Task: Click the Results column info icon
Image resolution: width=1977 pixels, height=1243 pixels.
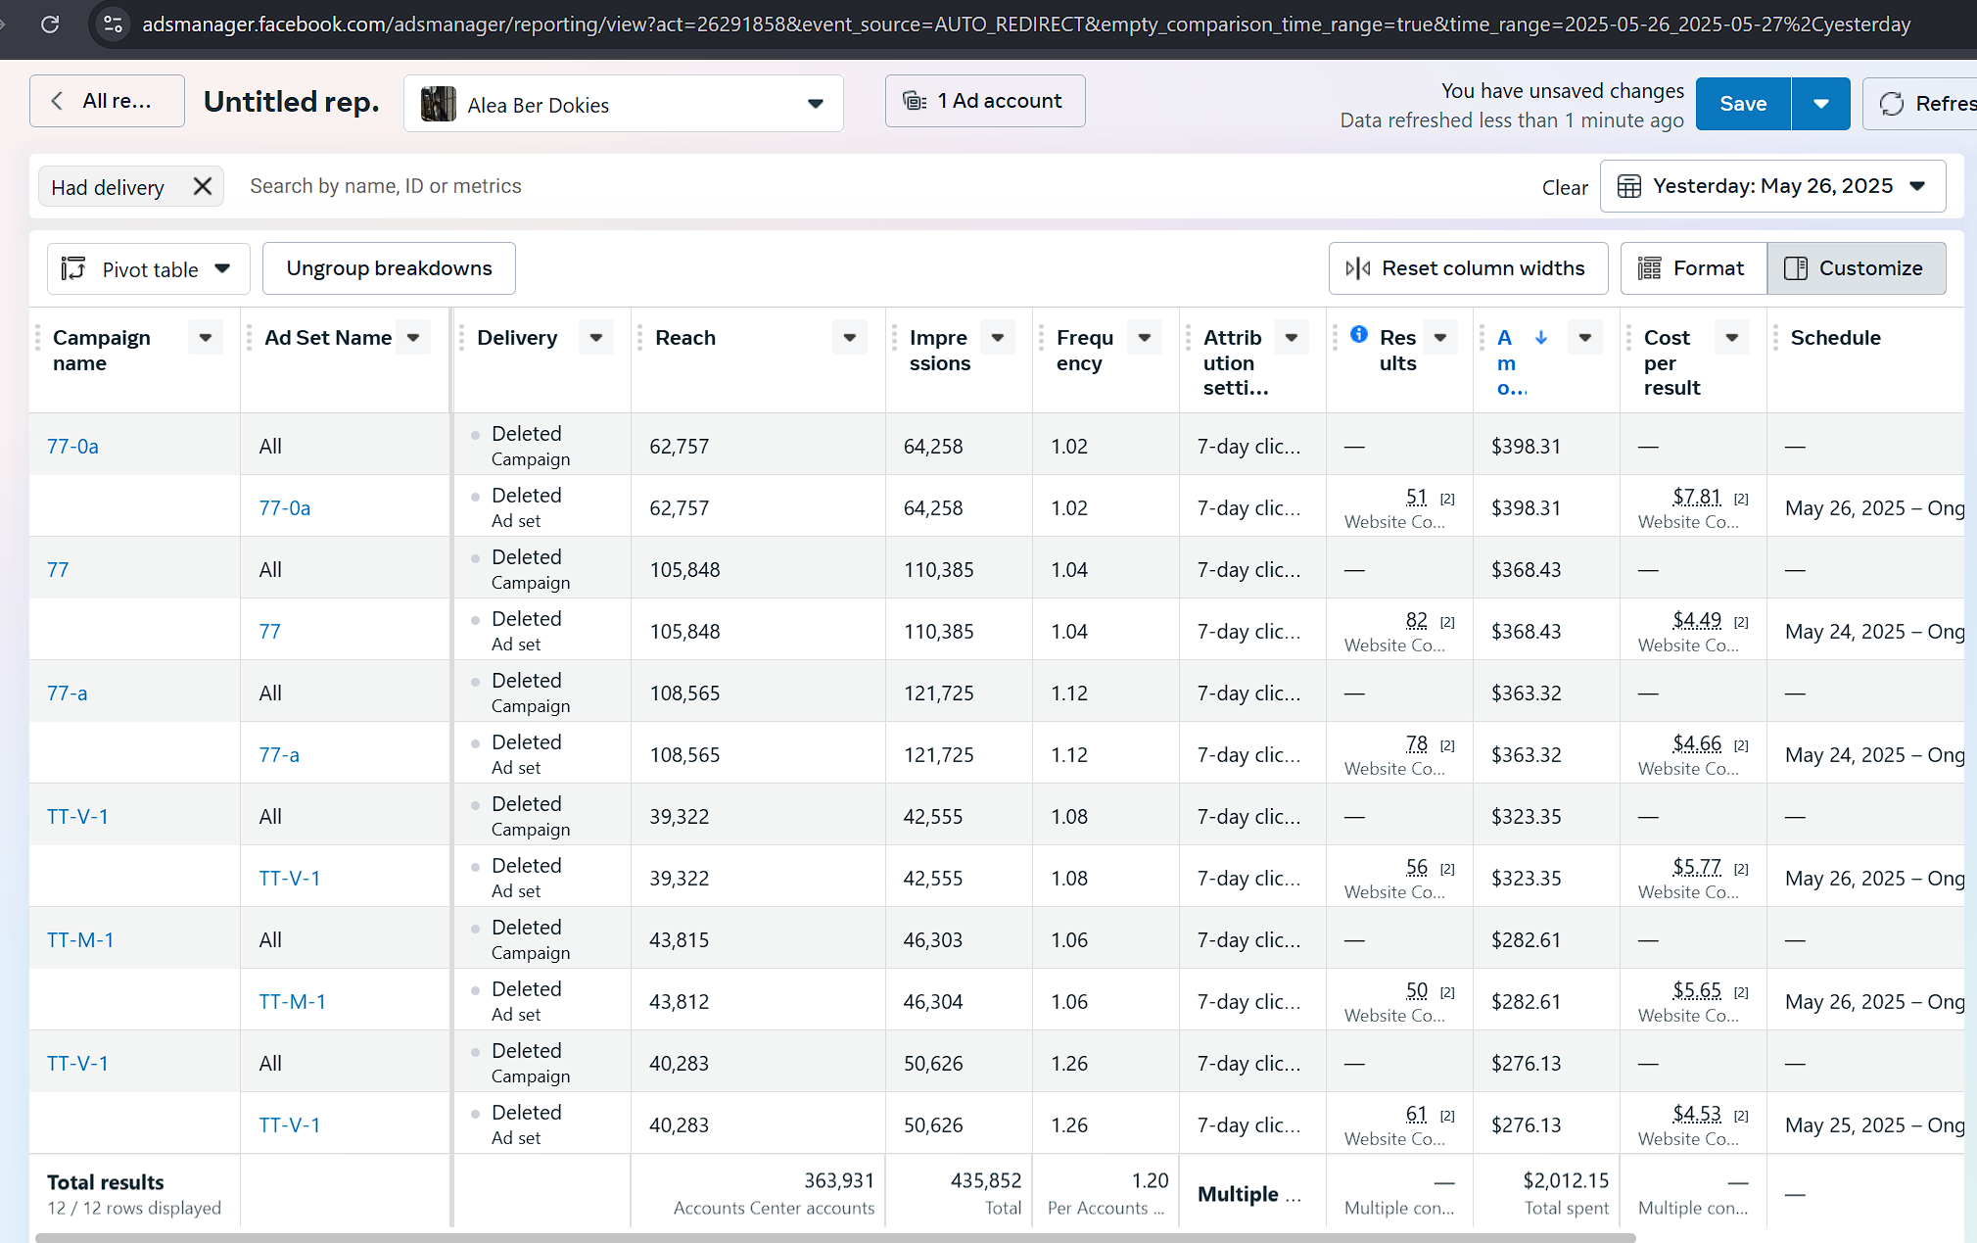Action: coord(1359,334)
